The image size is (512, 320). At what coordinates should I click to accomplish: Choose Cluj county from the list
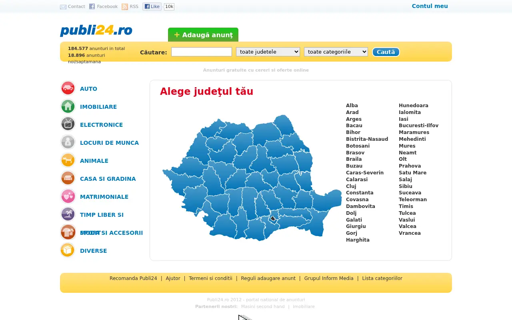pyautogui.click(x=351, y=186)
